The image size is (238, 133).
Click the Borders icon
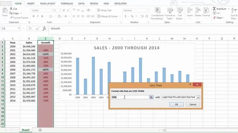(51, 16)
